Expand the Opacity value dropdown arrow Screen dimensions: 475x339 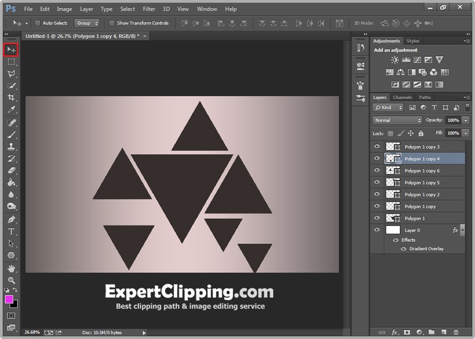click(466, 120)
